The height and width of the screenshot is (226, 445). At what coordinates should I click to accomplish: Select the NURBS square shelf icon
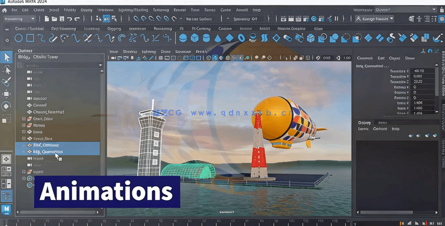pyautogui.click(x=30, y=38)
